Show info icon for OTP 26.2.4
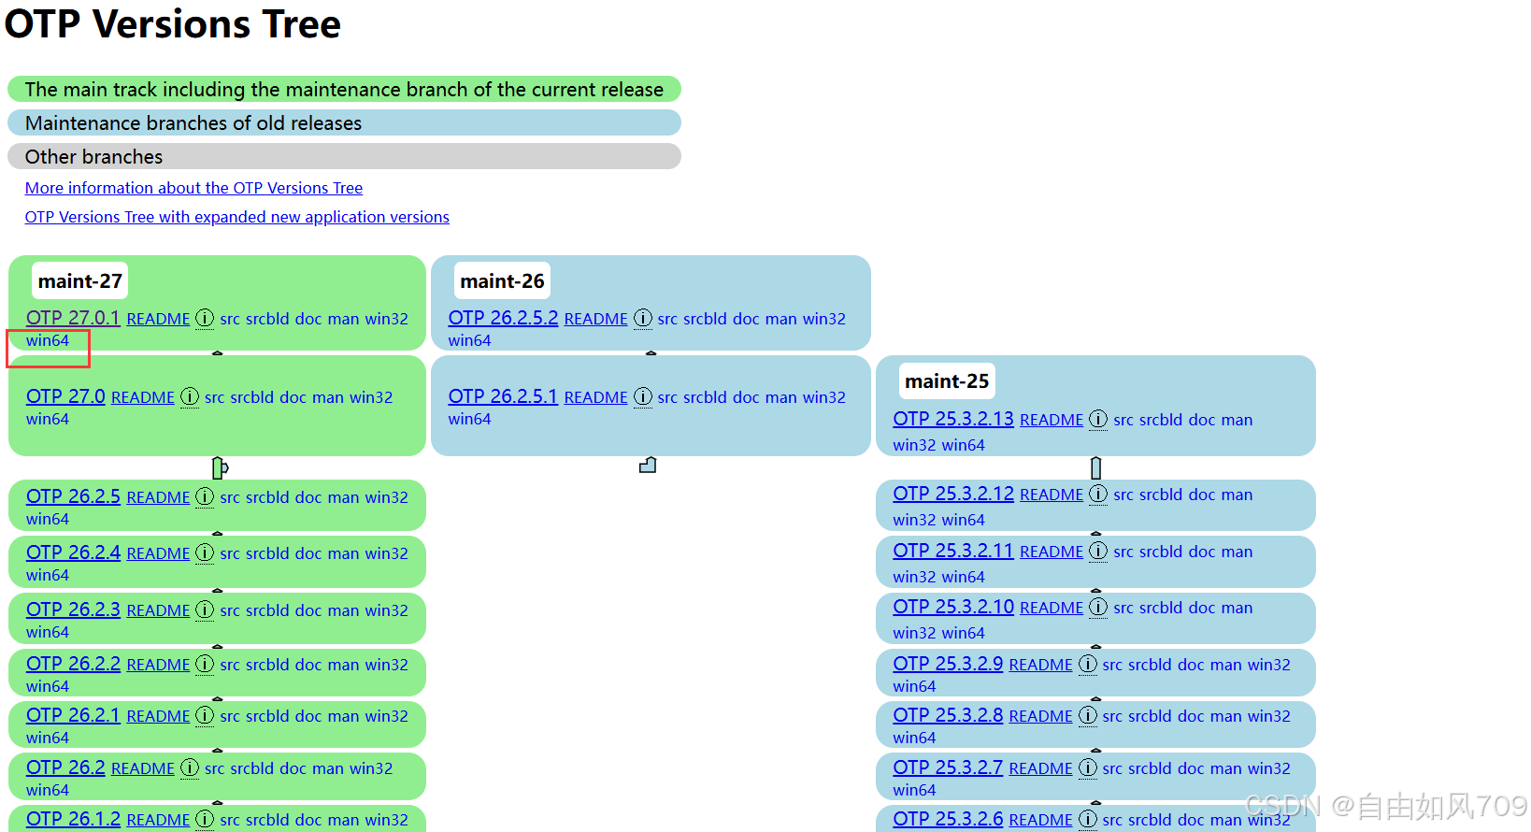This screenshot has width=1531, height=832. [205, 553]
